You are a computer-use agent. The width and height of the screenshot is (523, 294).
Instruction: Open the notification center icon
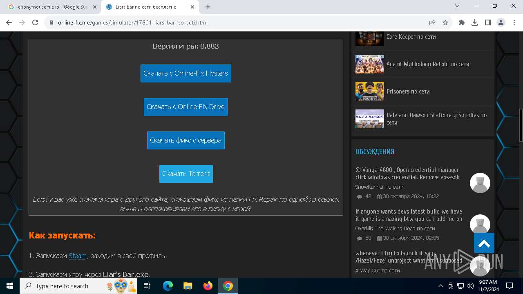[x=510, y=286]
